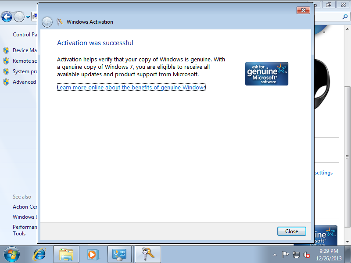Image resolution: width=351 pixels, height=263 pixels.
Task: Click Show desktop strip at taskbar end
Action: click(348, 254)
